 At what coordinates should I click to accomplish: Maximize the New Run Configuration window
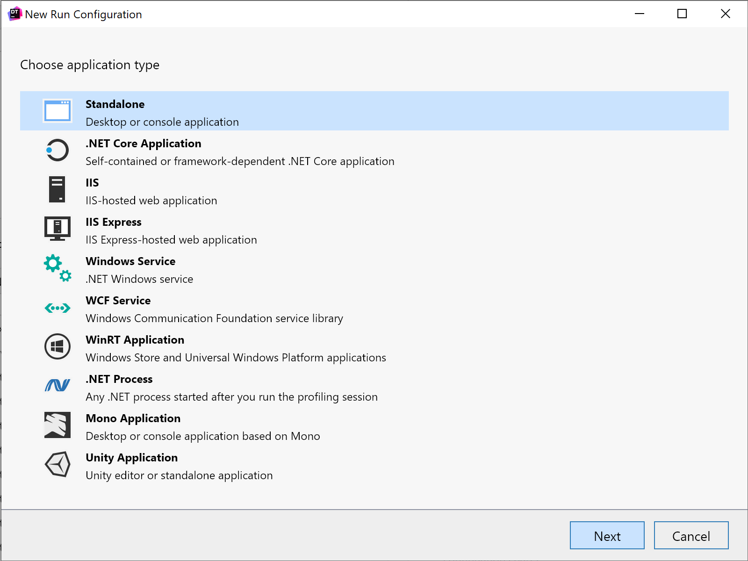[682, 14]
